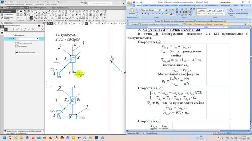The width and height of the screenshot is (252, 141).
Task: Choose vertical line mode in Parameters panel
Action: (x=14, y=29)
